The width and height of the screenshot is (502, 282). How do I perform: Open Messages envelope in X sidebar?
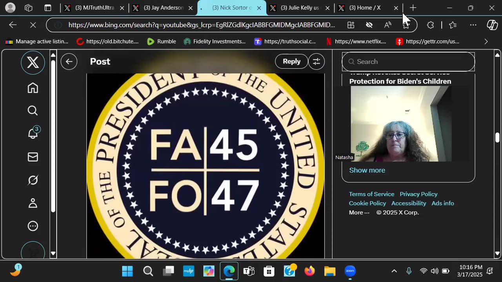pos(33,157)
